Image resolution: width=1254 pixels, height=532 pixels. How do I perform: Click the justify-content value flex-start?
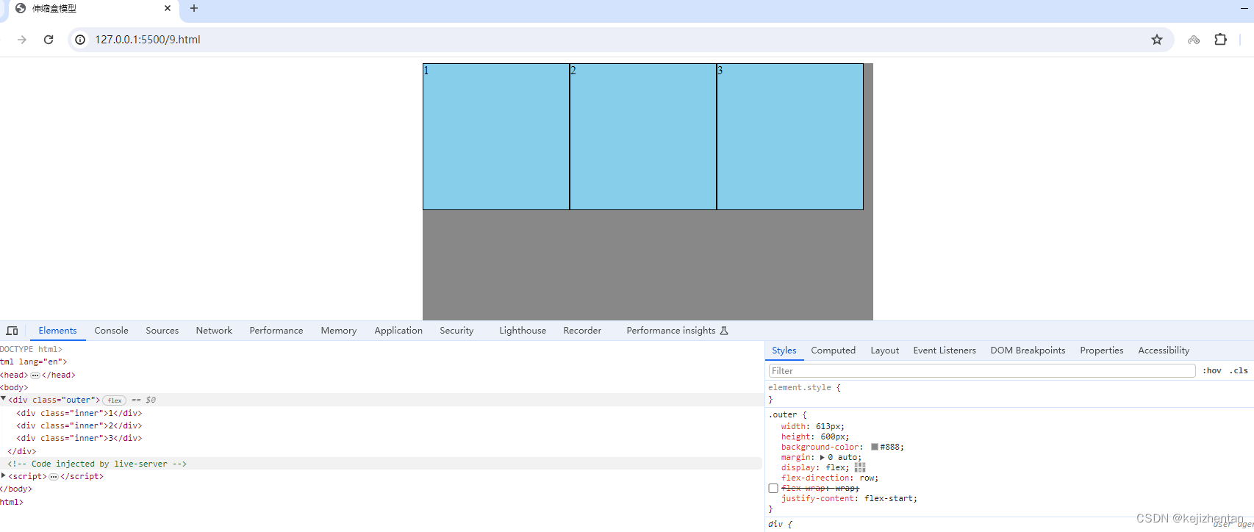(888, 498)
